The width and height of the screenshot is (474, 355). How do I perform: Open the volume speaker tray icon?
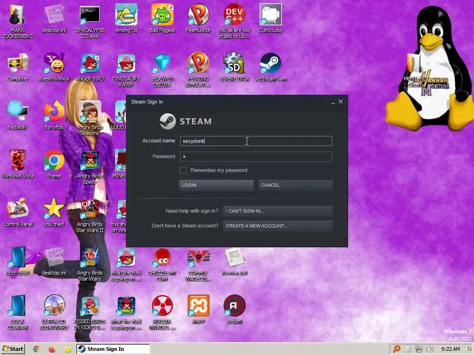point(430,349)
